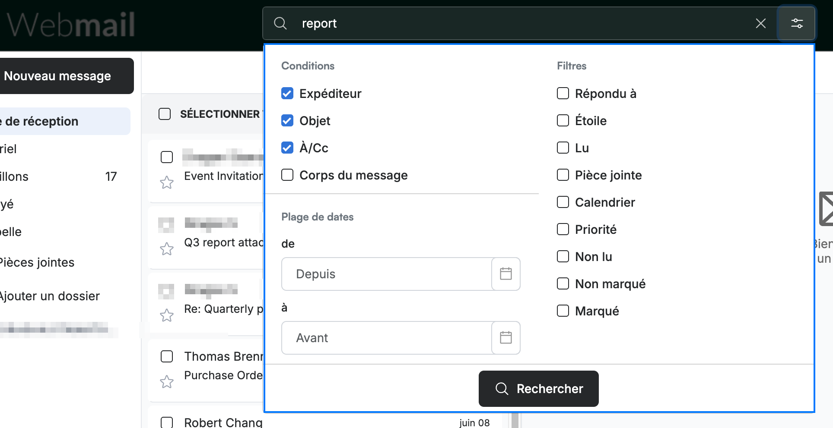This screenshot has width=833, height=428.
Task: Check the Priorité filter
Action: [x=563, y=229]
